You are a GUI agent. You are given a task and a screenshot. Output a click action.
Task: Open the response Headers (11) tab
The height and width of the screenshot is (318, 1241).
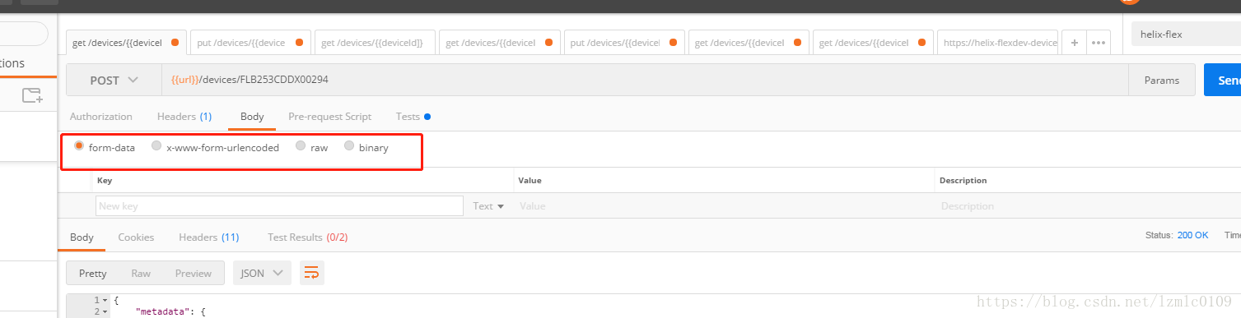point(209,237)
